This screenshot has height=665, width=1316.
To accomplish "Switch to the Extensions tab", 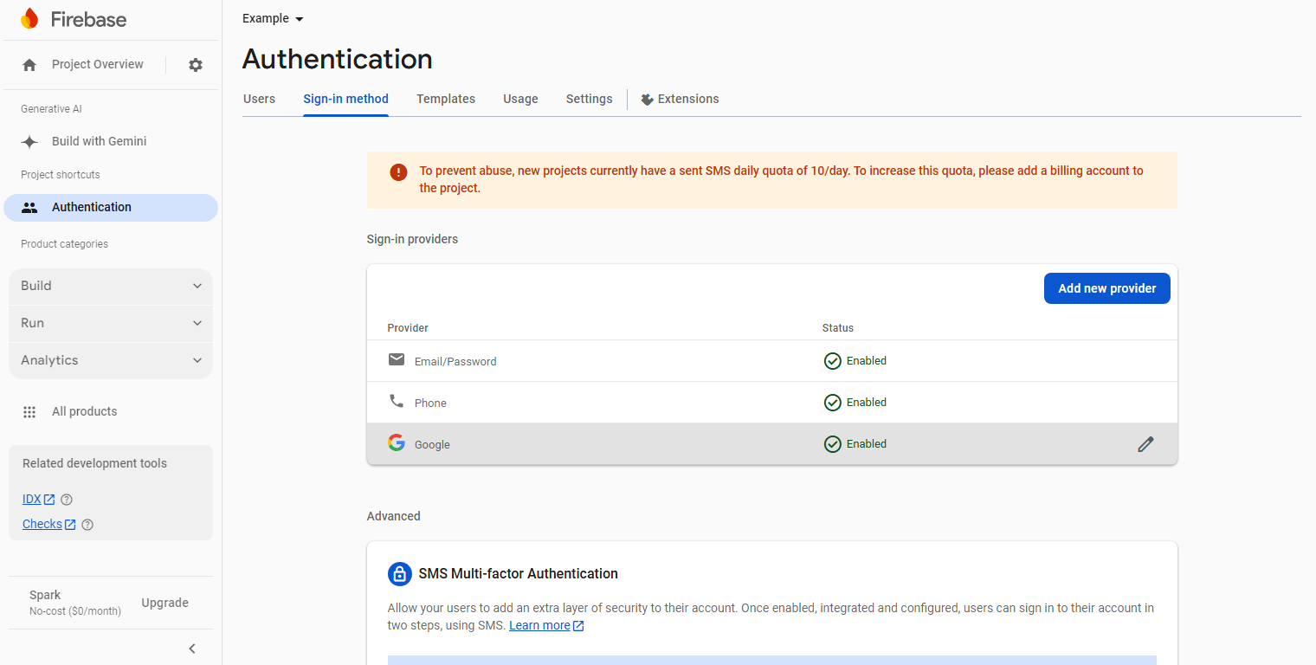I will 680,100.
